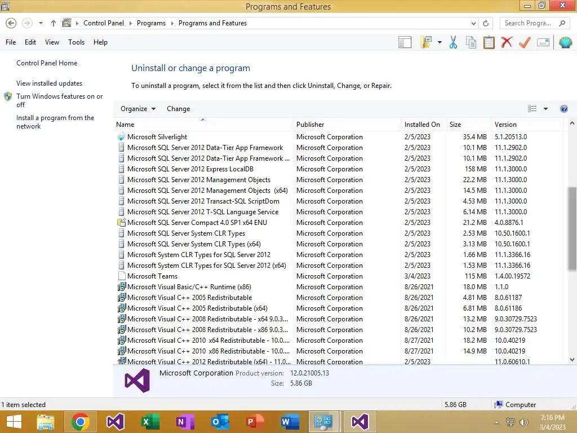Image resolution: width=577 pixels, height=433 pixels.
Task: Select Microsoft Visual C++ 2005 Redistributable (x64)
Action: click(x=339, y=308)
